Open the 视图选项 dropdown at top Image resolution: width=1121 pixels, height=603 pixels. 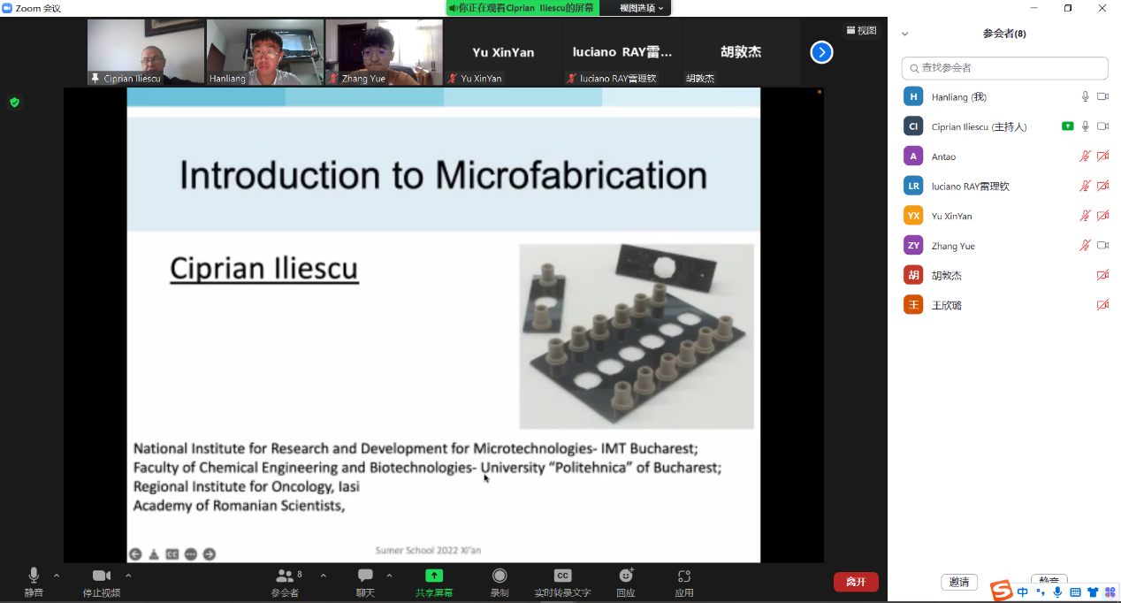(x=641, y=8)
